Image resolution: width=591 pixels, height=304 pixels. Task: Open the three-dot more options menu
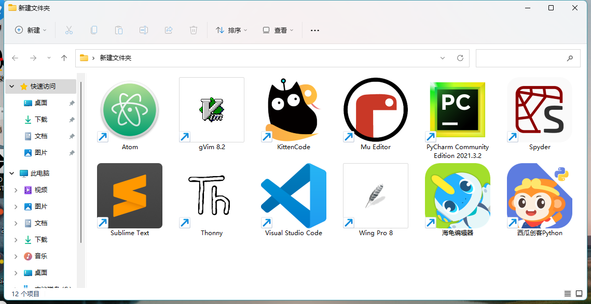(315, 30)
